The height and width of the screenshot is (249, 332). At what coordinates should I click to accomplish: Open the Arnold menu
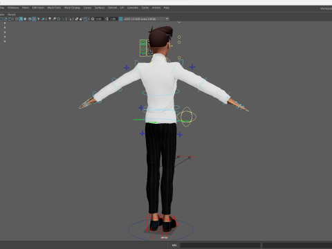[156, 8]
